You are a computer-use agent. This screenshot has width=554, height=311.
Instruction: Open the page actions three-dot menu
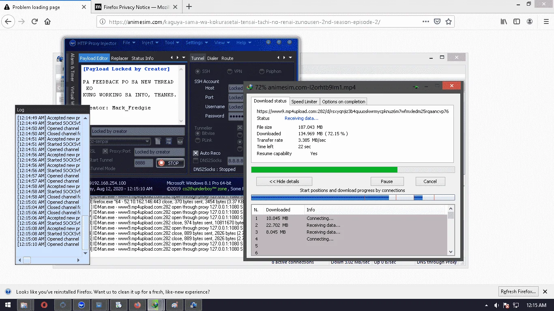tap(426, 21)
